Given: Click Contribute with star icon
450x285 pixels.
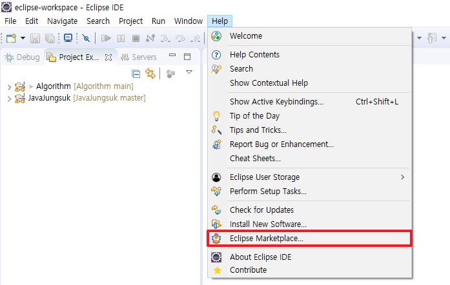Looking at the screenshot, I should 310,270.
